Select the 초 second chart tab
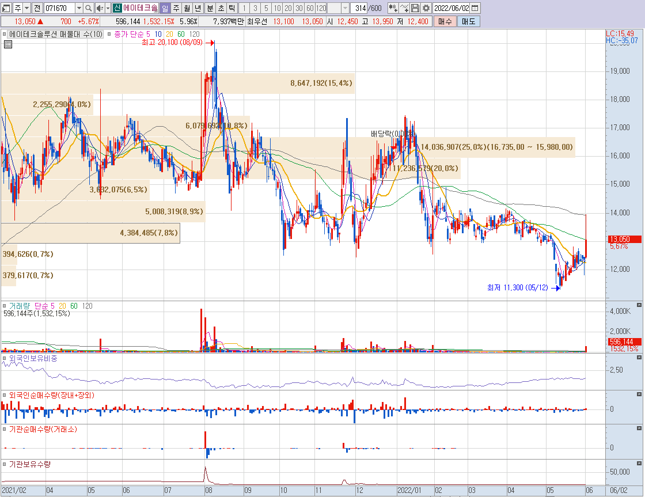This screenshot has width=645, height=497. click(x=221, y=8)
